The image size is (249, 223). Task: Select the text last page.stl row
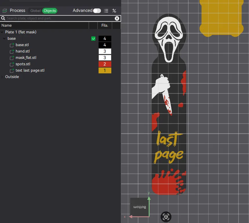pos(60,70)
